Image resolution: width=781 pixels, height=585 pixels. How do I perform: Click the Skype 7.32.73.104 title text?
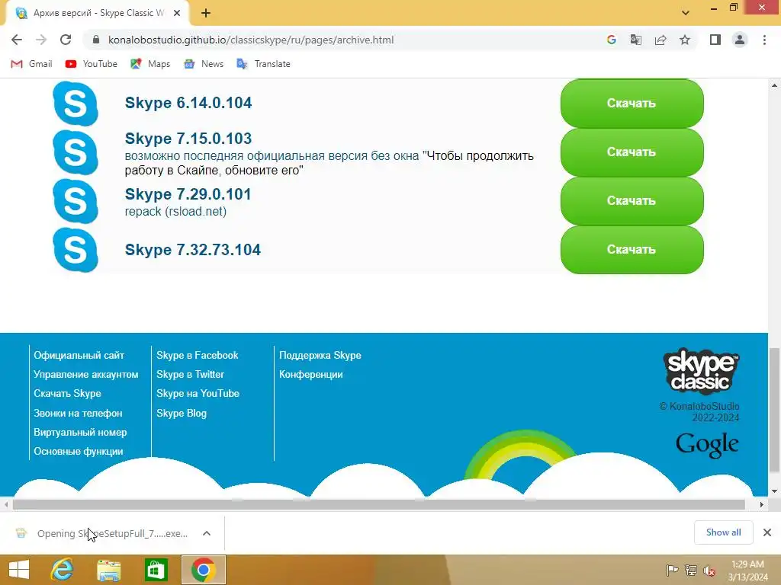(x=192, y=250)
